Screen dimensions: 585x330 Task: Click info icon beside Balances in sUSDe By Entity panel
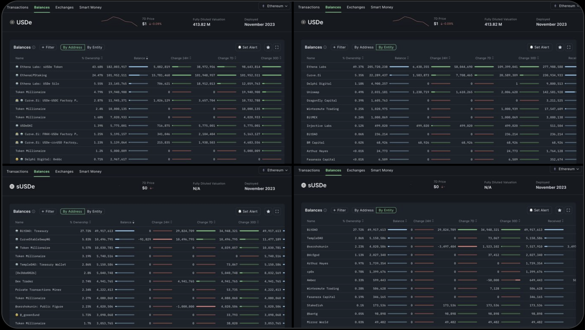(325, 210)
